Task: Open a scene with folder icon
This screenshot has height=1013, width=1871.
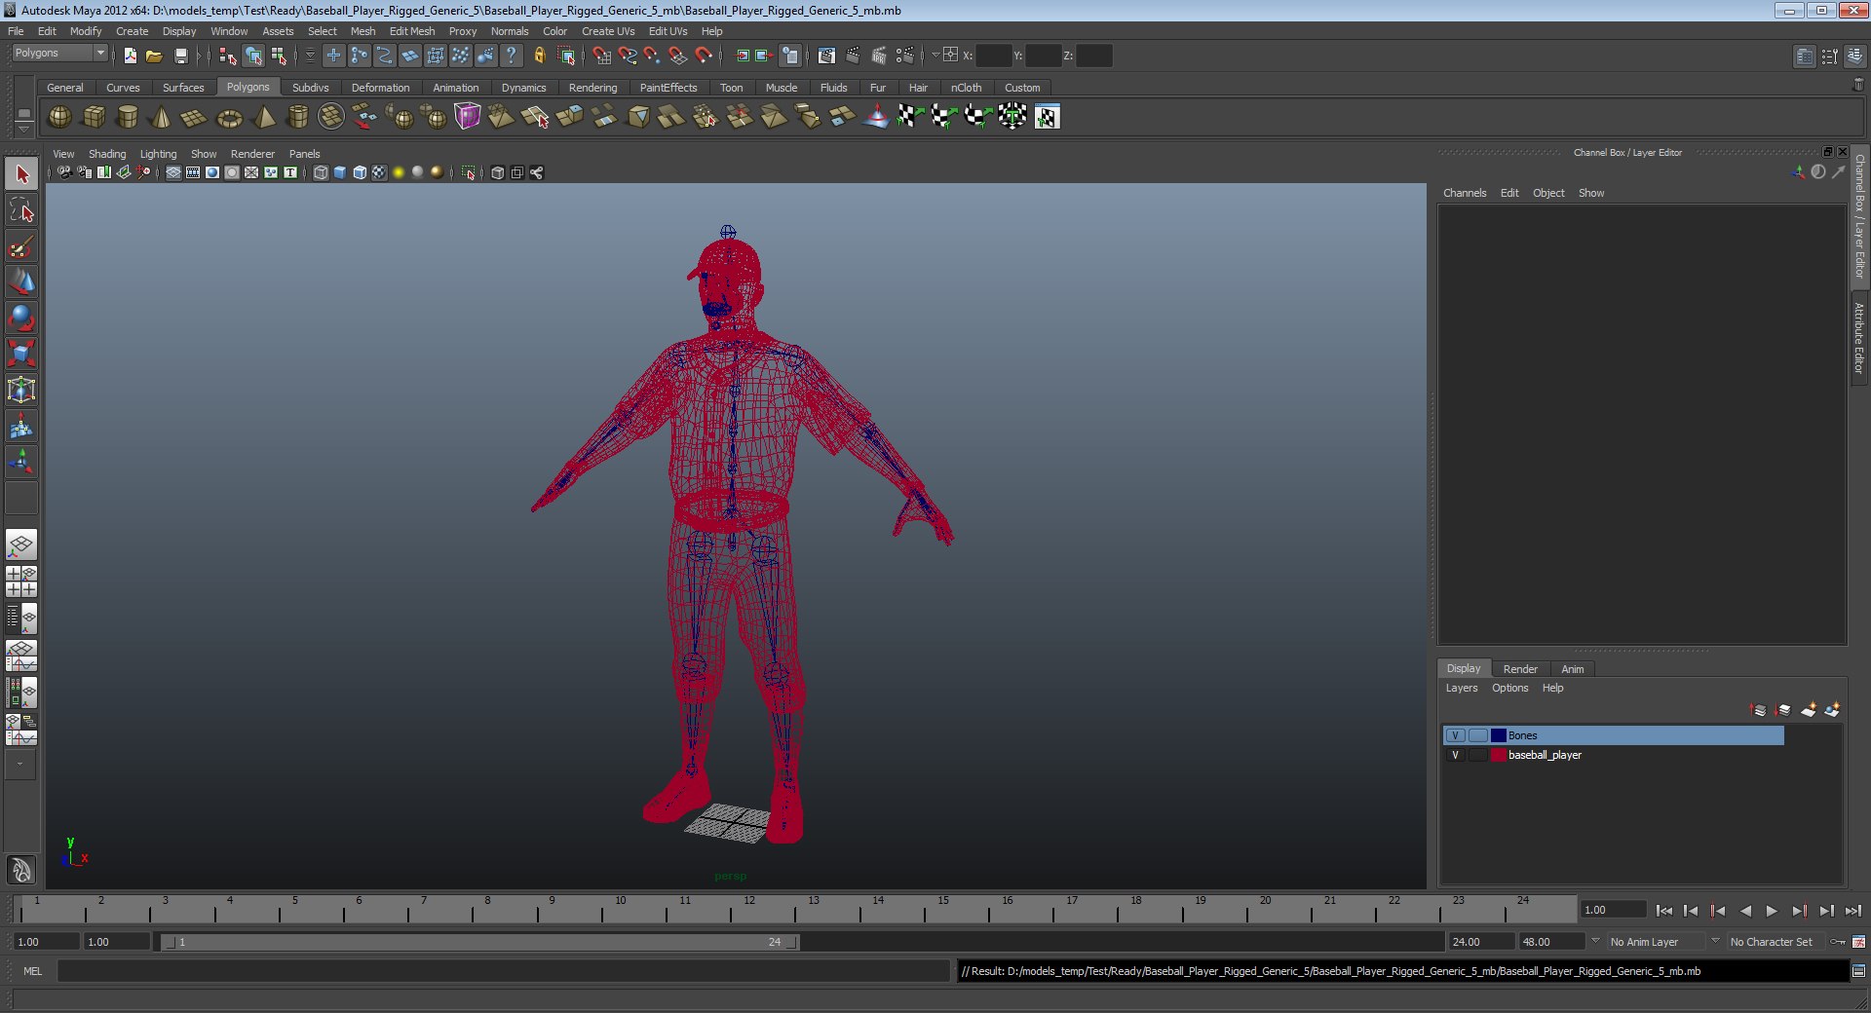Action: click(x=154, y=56)
